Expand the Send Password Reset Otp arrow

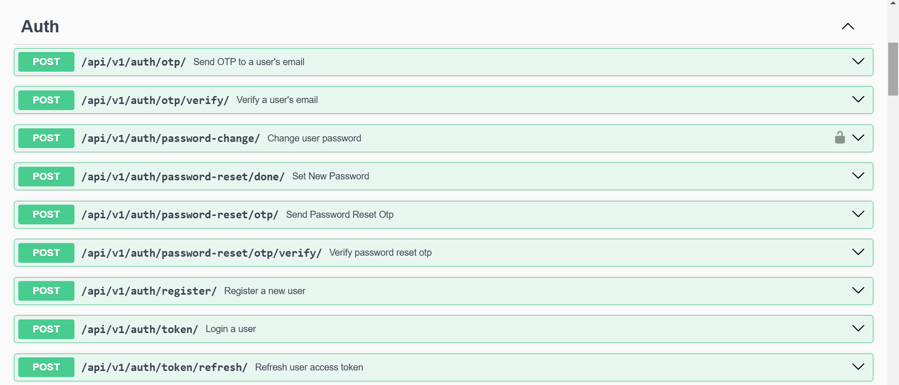[x=858, y=214]
